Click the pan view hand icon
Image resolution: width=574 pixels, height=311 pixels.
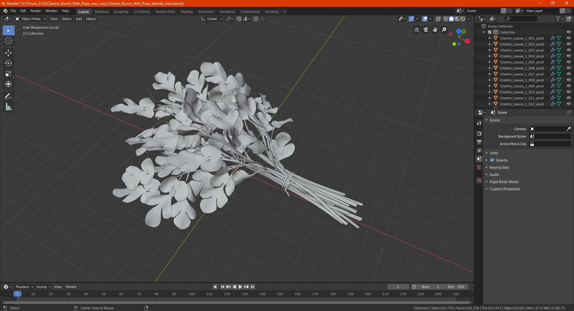435,30
